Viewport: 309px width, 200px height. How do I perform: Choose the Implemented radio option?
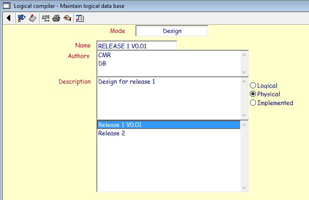tap(253, 103)
